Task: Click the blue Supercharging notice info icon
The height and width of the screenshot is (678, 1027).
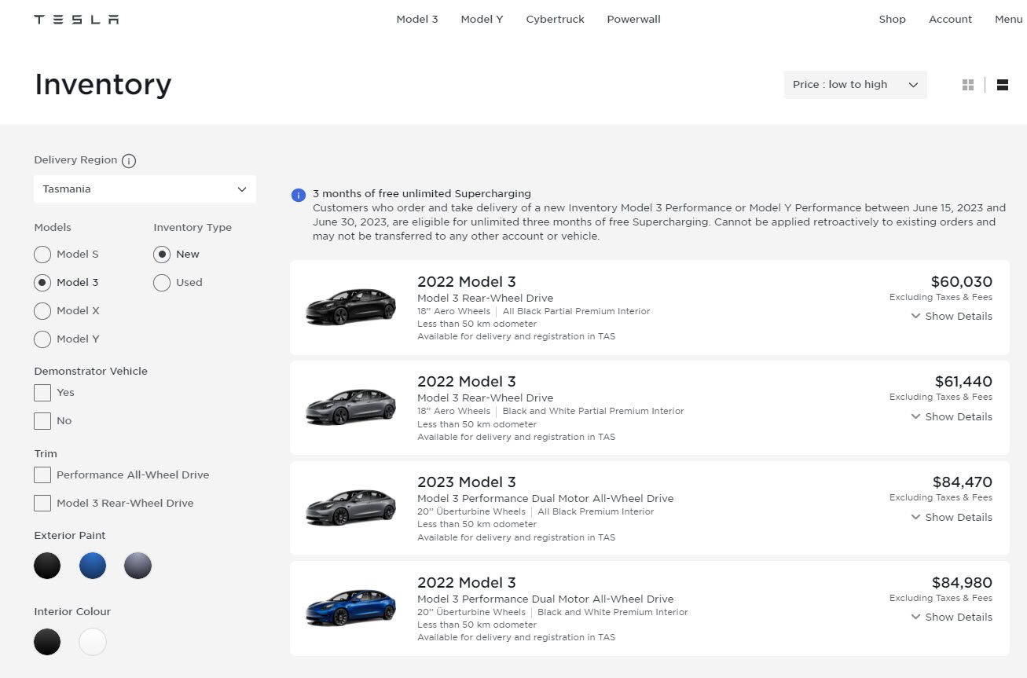Action: [298, 195]
